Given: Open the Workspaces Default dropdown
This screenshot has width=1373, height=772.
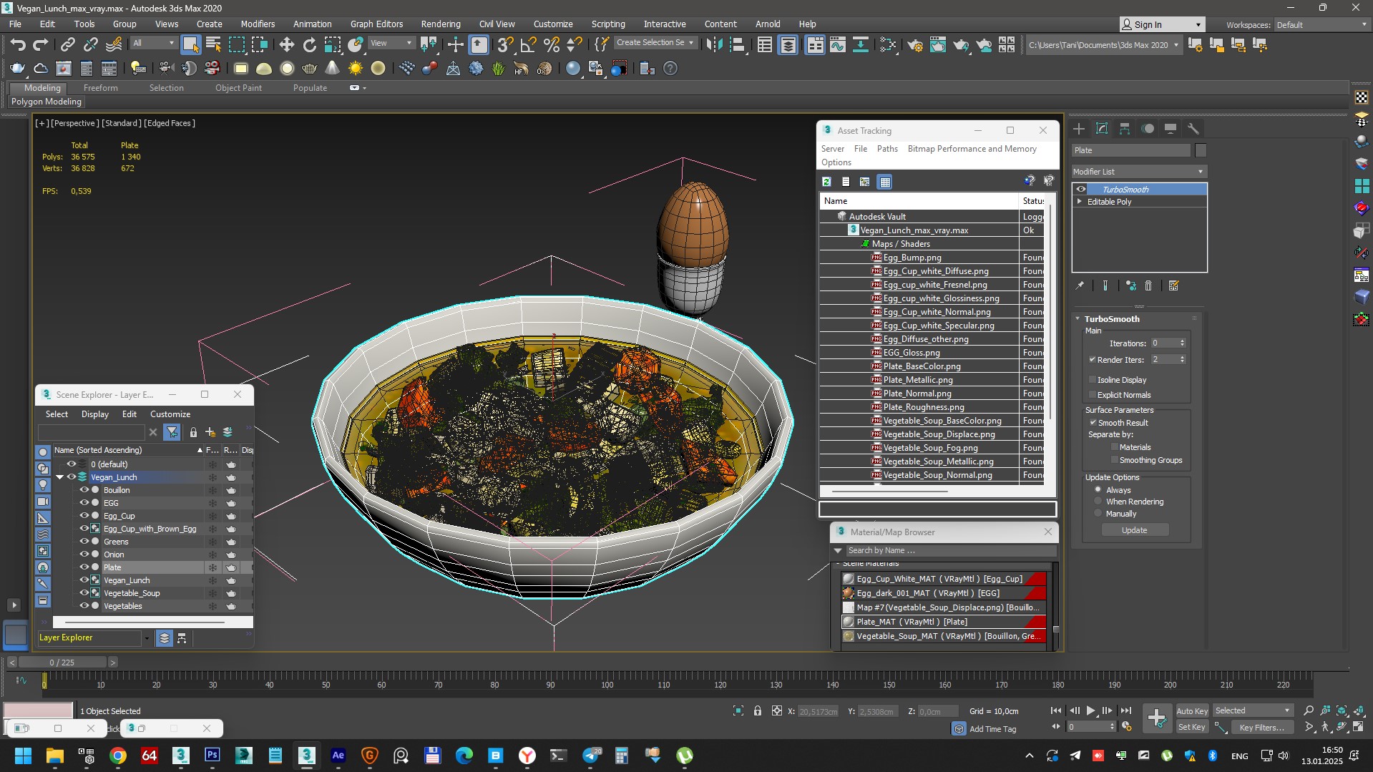Looking at the screenshot, I should [1321, 25].
